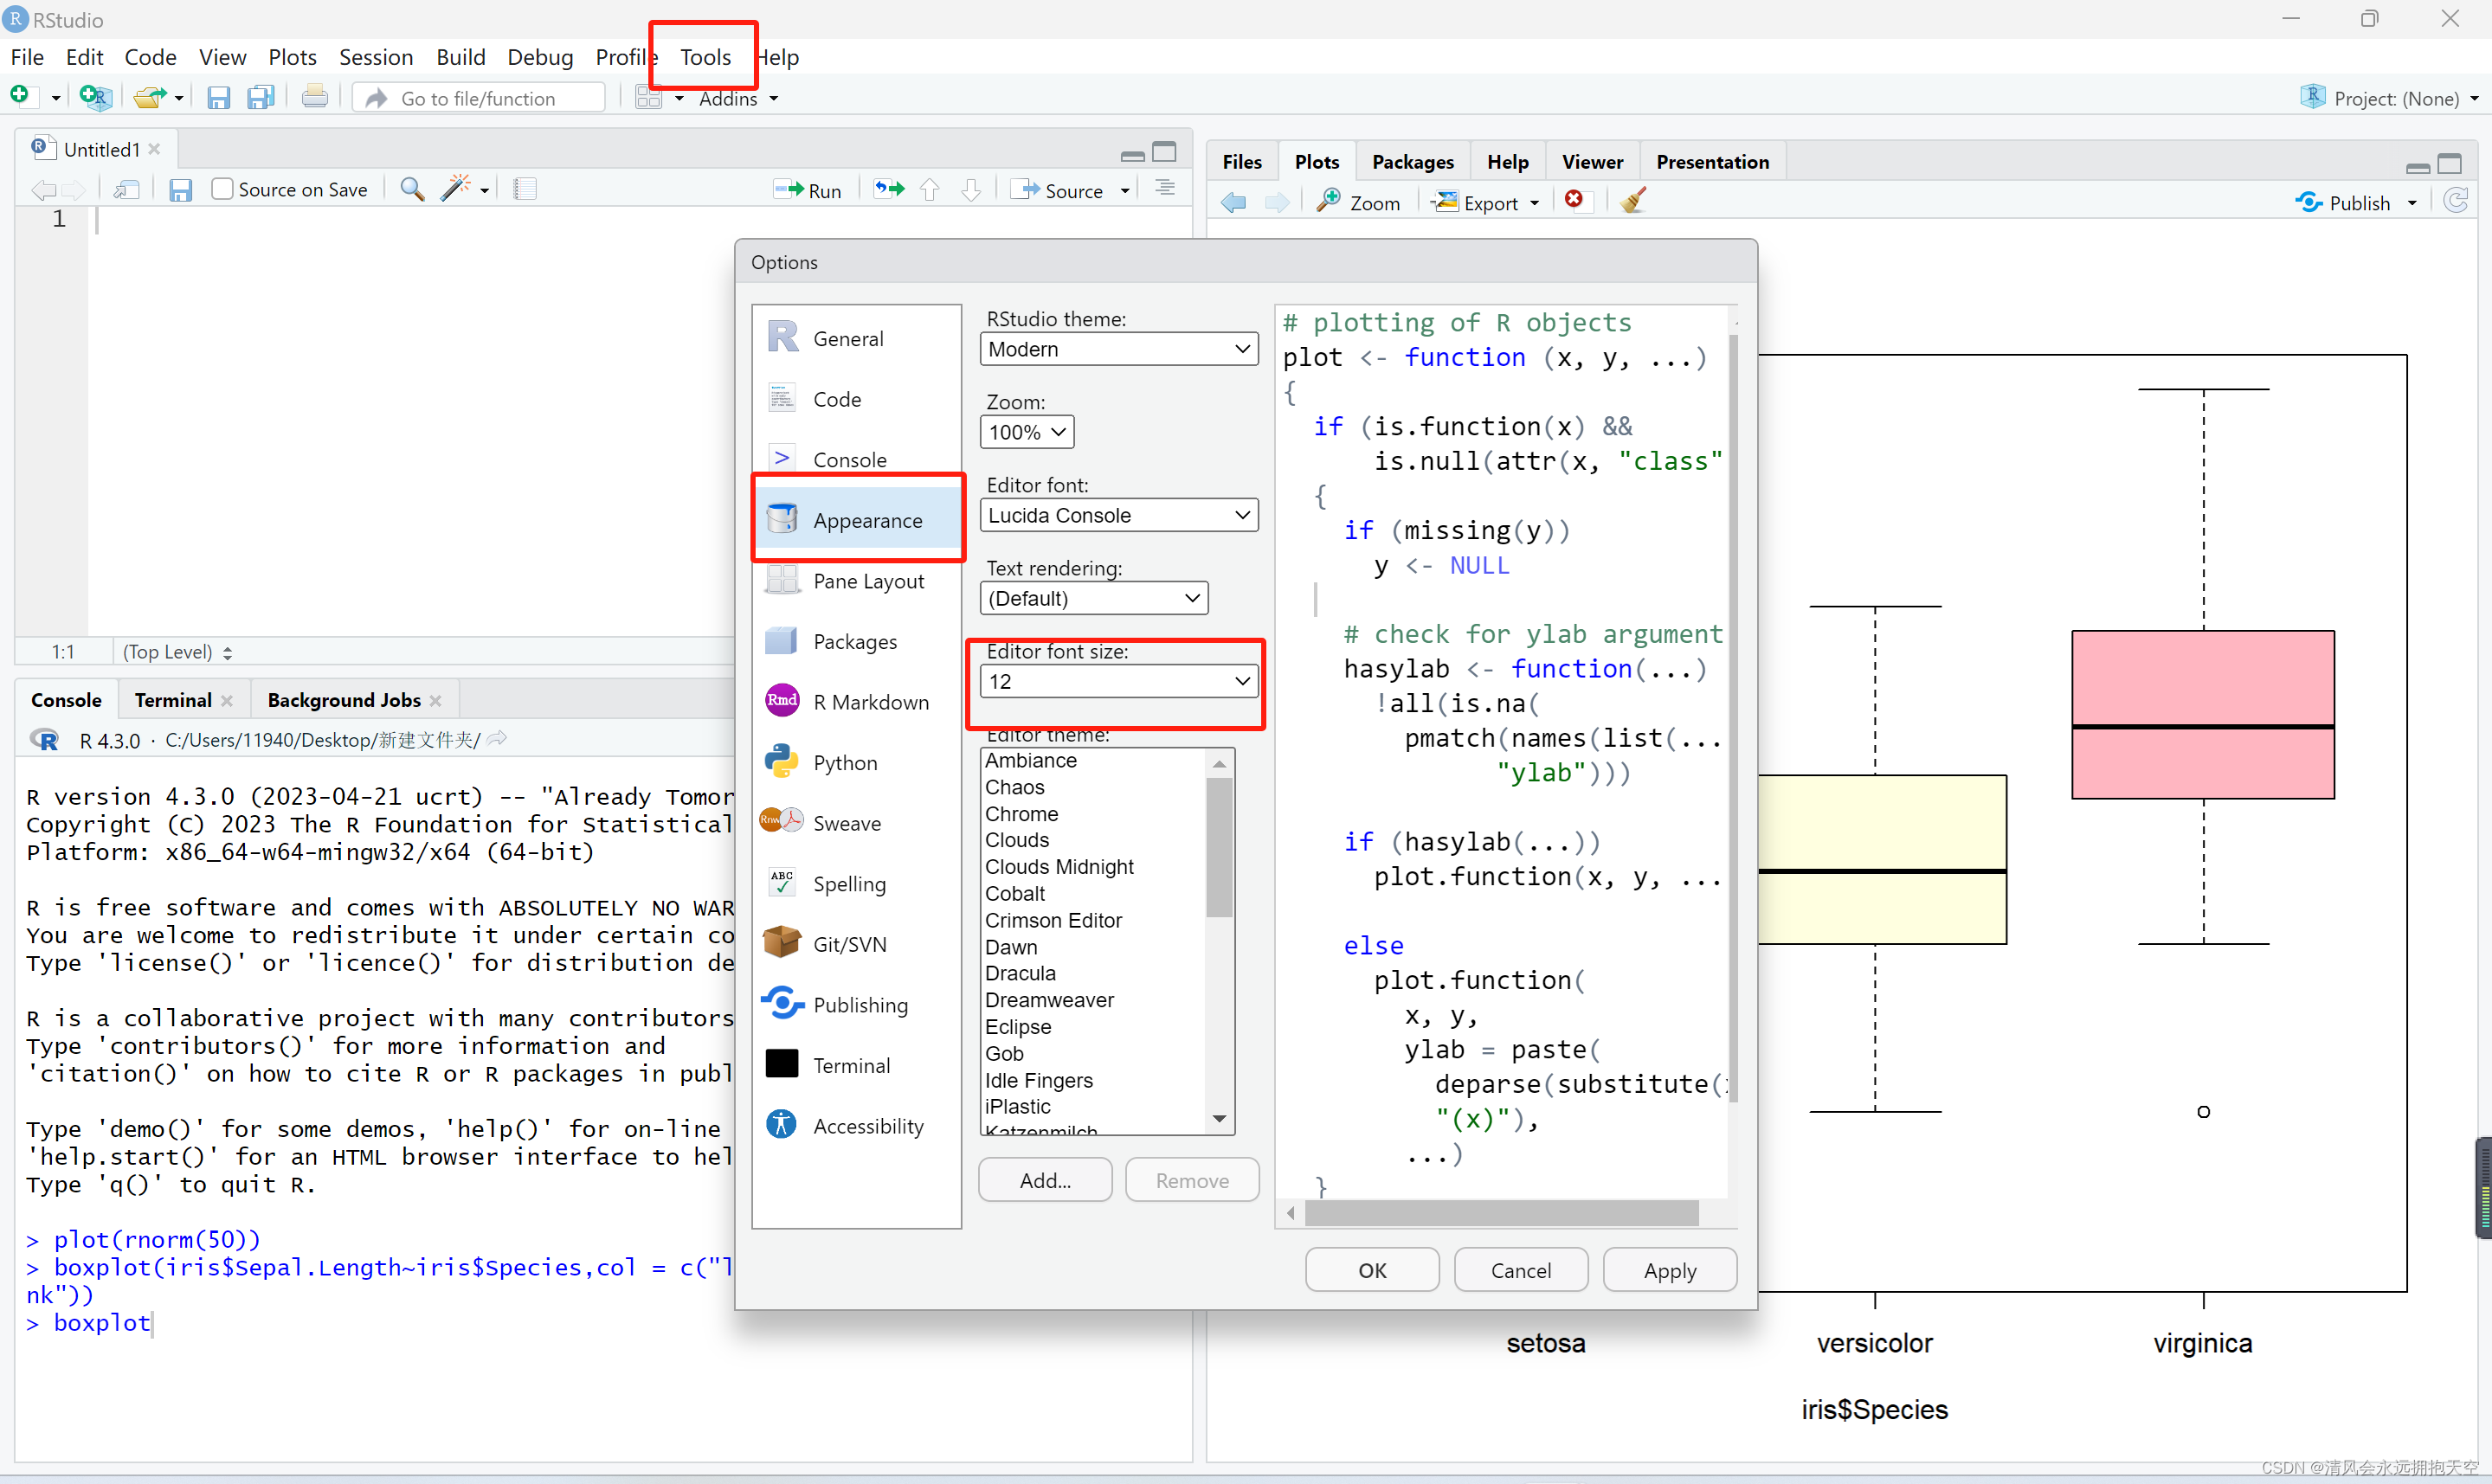Remove current plot with red X icon
This screenshot has height=1484, width=2492.
(x=1574, y=201)
